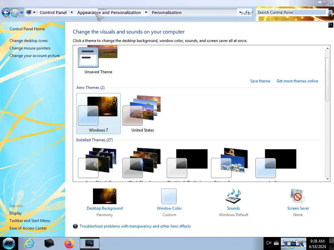Open Change desktop icons

(29, 41)
